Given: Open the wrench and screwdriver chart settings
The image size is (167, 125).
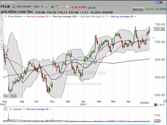Looking at the screenshot, I should pyautogui.click(x=47, y=7).
